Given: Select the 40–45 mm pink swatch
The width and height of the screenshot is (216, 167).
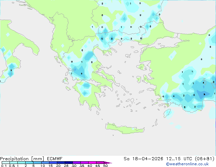Looking at the screenshot, I should pyautogui.click(x=92, y=163).
